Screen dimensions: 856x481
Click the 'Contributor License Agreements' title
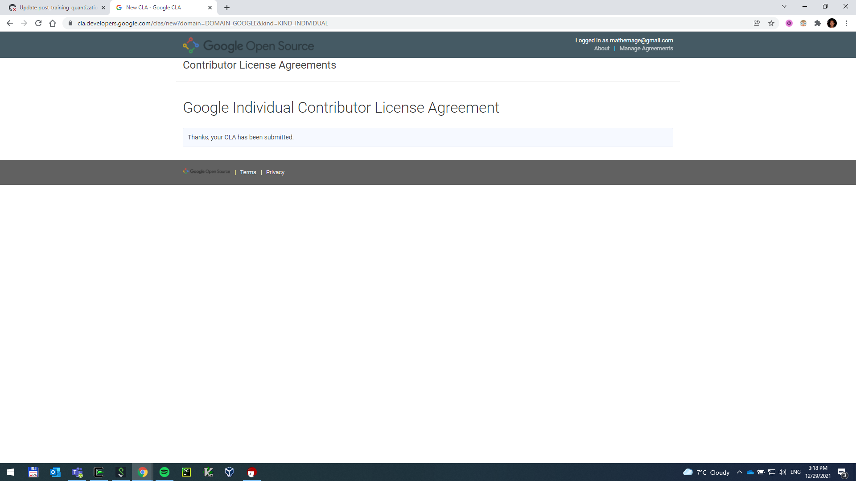pos(259,65)
